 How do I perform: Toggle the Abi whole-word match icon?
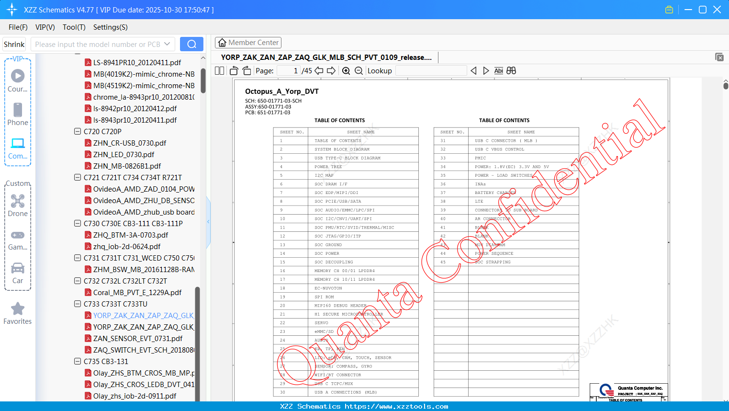[x=498, y=71]
